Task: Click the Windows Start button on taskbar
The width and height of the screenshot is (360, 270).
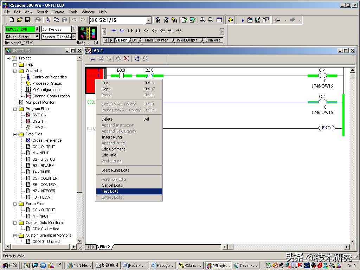Action: [x=9, y=265]
